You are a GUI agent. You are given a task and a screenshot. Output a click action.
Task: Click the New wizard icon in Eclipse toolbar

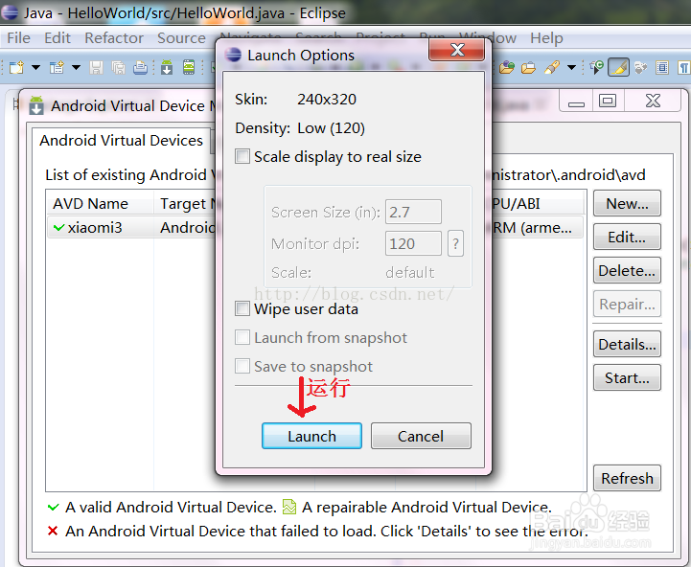coord(16,67)
